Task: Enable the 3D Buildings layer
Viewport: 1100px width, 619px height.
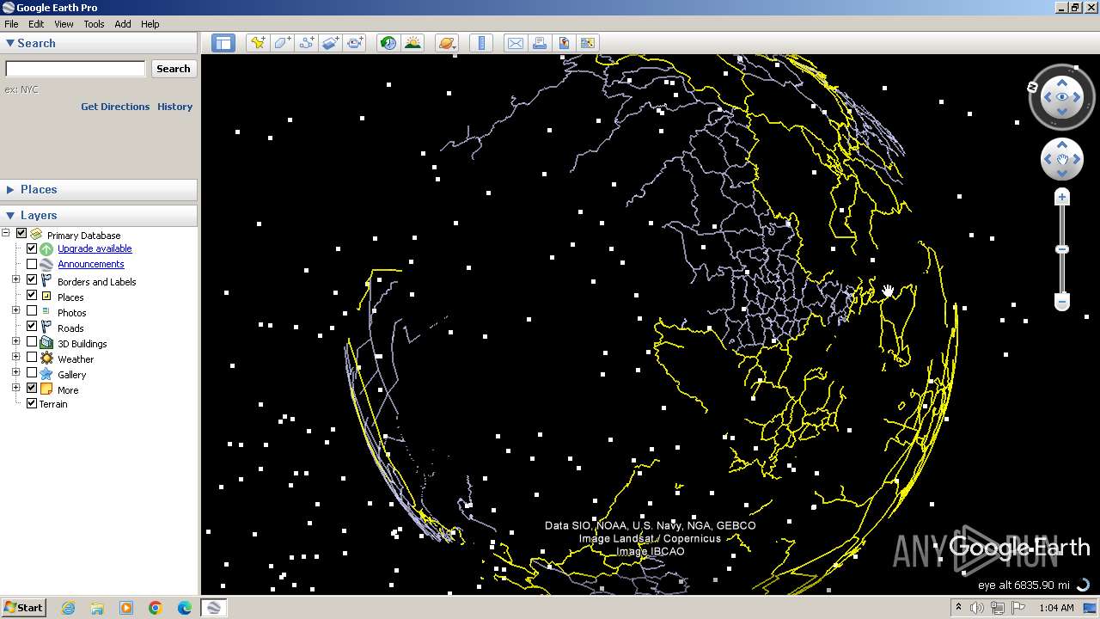Action: [x=32, y=341]
